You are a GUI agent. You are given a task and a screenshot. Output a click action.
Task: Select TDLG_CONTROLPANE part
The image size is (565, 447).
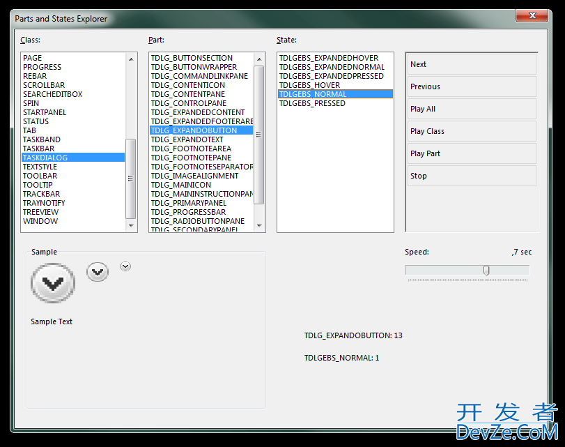tap(201, 103)
